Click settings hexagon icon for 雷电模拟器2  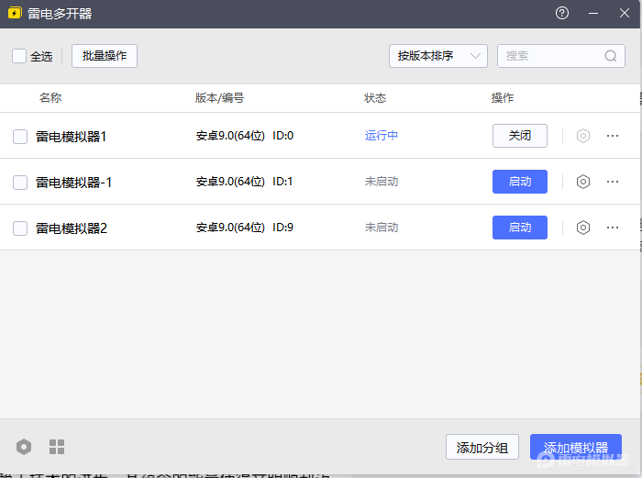(582, 228)
